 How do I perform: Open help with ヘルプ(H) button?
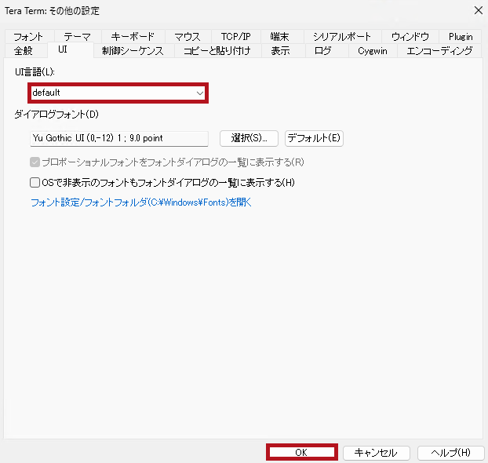[450, 453]
